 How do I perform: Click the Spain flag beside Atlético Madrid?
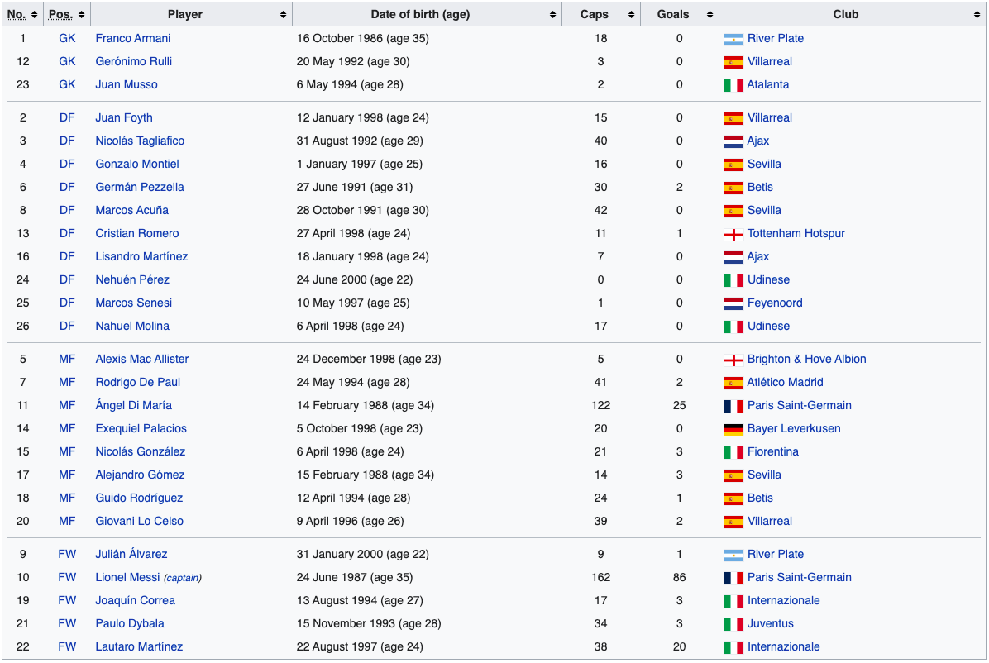pyautogui.click(x=733, y=383)
